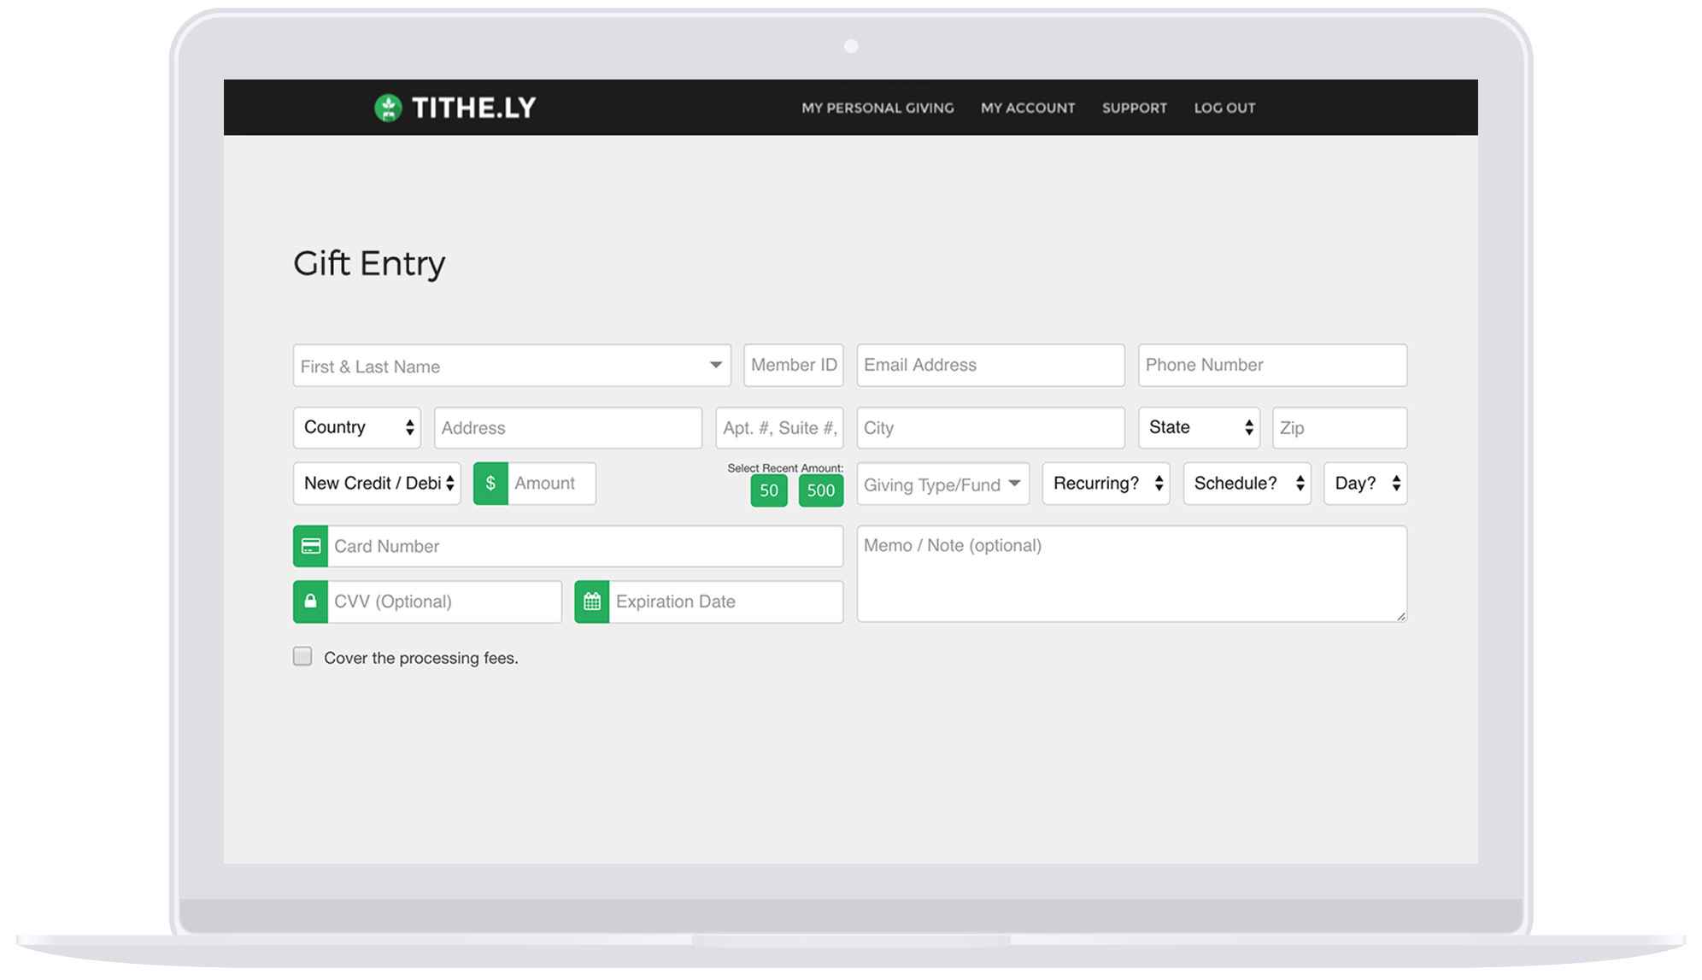Click the Zip input field
This screenshot has height=980, width=1702.
(x=1340, y=428)
